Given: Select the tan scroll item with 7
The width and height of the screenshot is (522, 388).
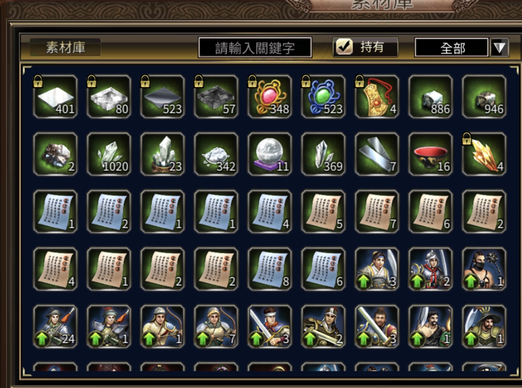Looking at the screenshot, I should click(377, 211).
